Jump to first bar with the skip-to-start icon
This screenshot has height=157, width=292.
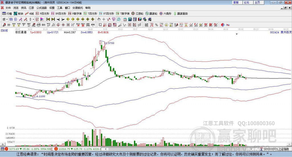tap(48, 19)
